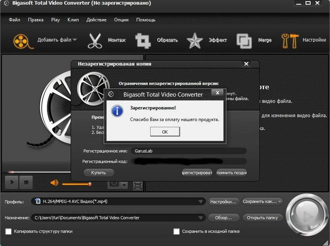Click the MP4 profile file icon

point(38,201)
